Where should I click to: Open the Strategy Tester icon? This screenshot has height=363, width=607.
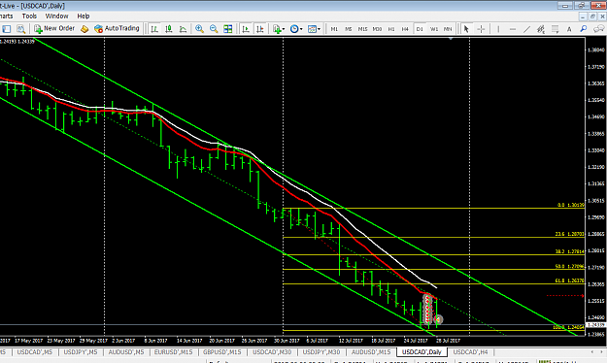coord(21,29)
